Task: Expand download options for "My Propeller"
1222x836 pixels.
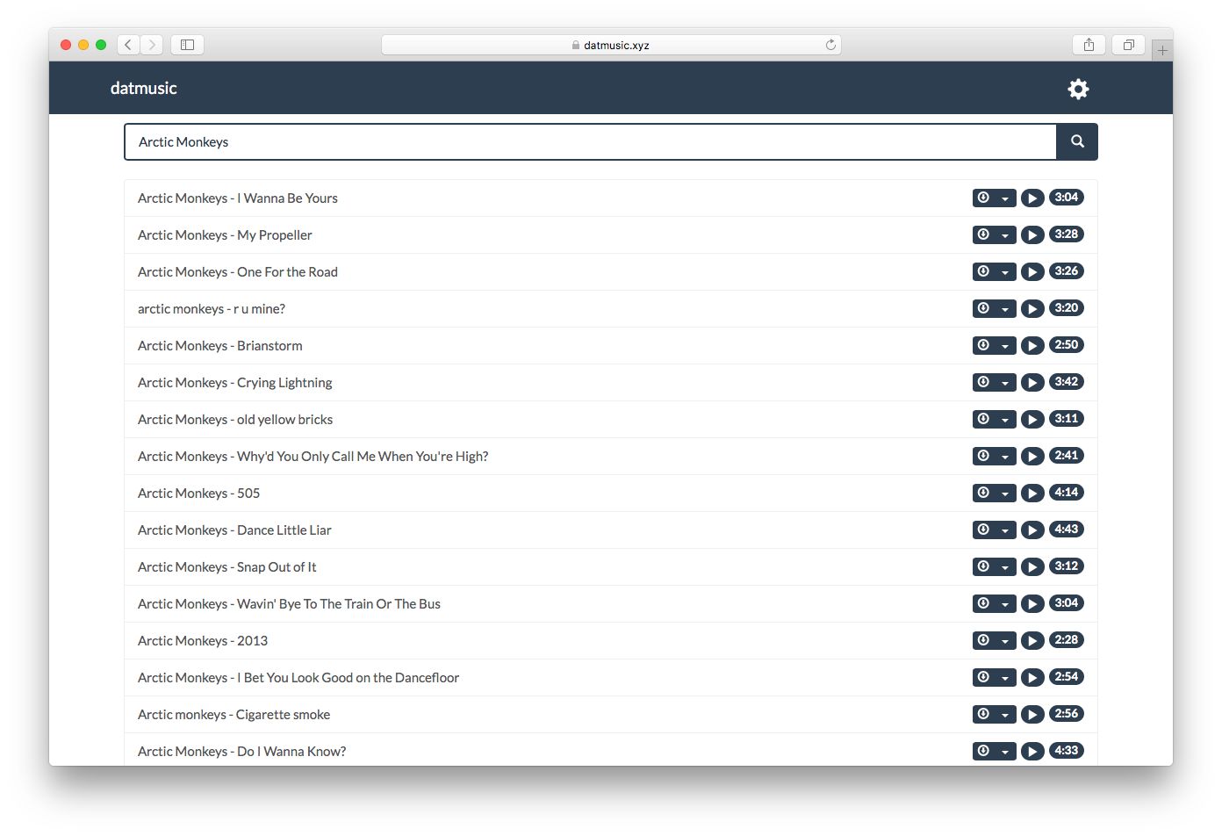Action: point(1003,234)
